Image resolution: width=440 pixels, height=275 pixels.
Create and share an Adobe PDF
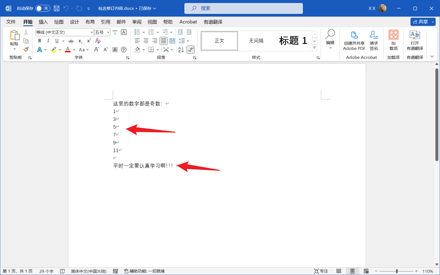point(354,40)
